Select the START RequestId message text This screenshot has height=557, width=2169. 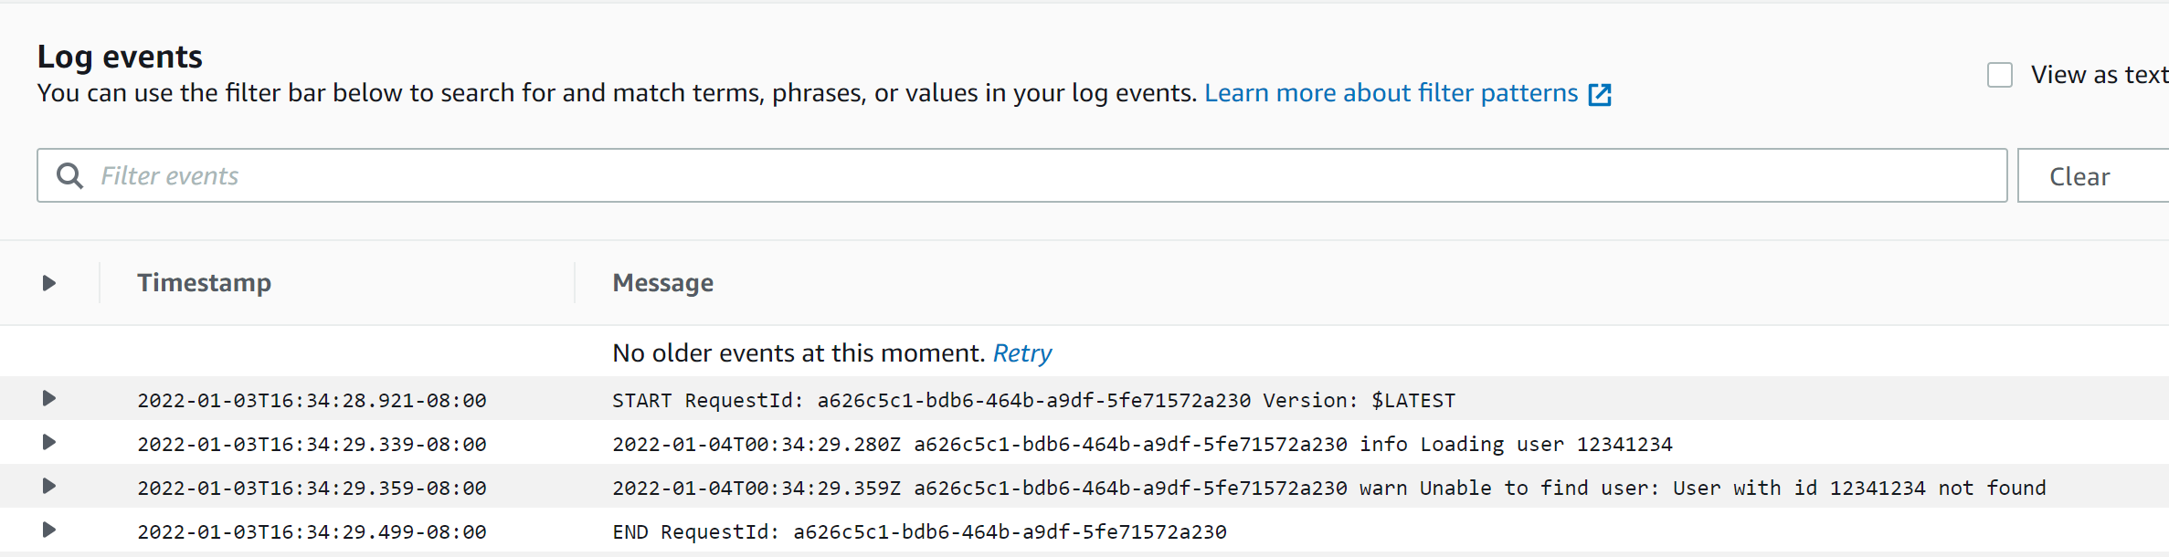pos(1033,400)
